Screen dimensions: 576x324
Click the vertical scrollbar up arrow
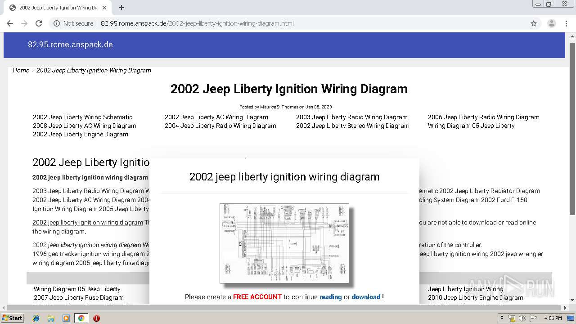pyautogui.click(x=572, y=36)
